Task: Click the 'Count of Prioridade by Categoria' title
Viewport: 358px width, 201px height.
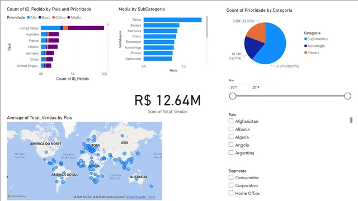Action: (259, 10)
